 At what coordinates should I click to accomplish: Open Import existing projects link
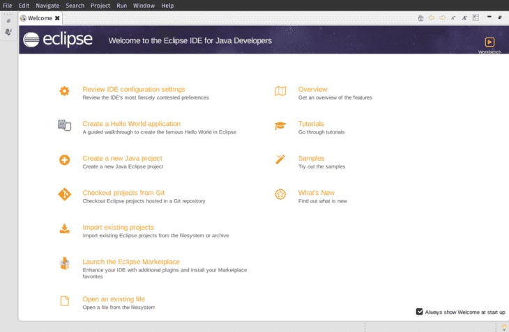click(x=118, y=227)
